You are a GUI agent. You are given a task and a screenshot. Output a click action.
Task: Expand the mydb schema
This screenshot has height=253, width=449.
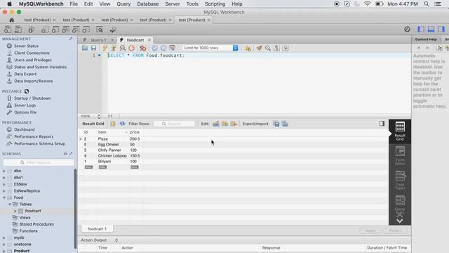click(4, 238)
